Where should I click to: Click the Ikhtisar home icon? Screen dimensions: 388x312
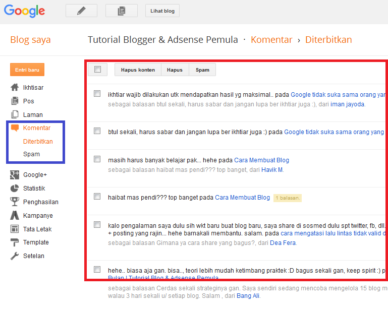(15, 87)
